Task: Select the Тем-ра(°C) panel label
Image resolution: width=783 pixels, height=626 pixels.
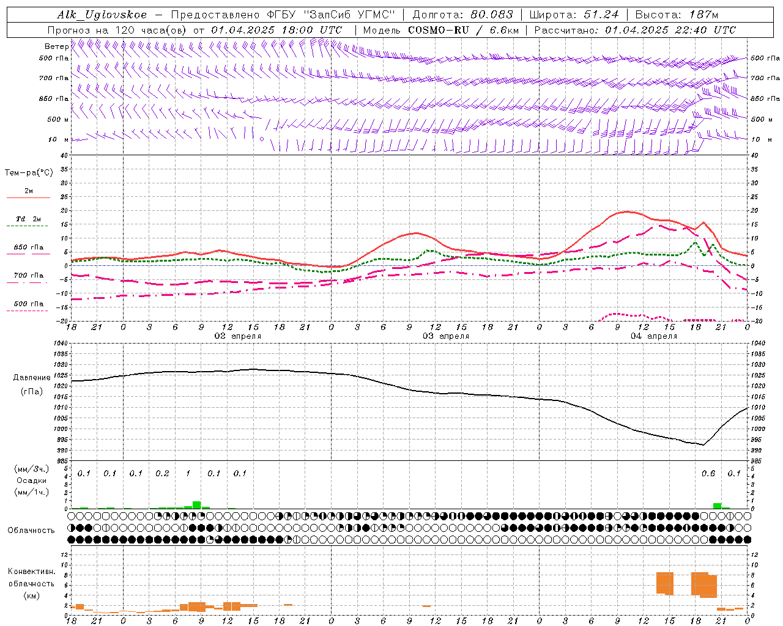Action: coord(29,173)
